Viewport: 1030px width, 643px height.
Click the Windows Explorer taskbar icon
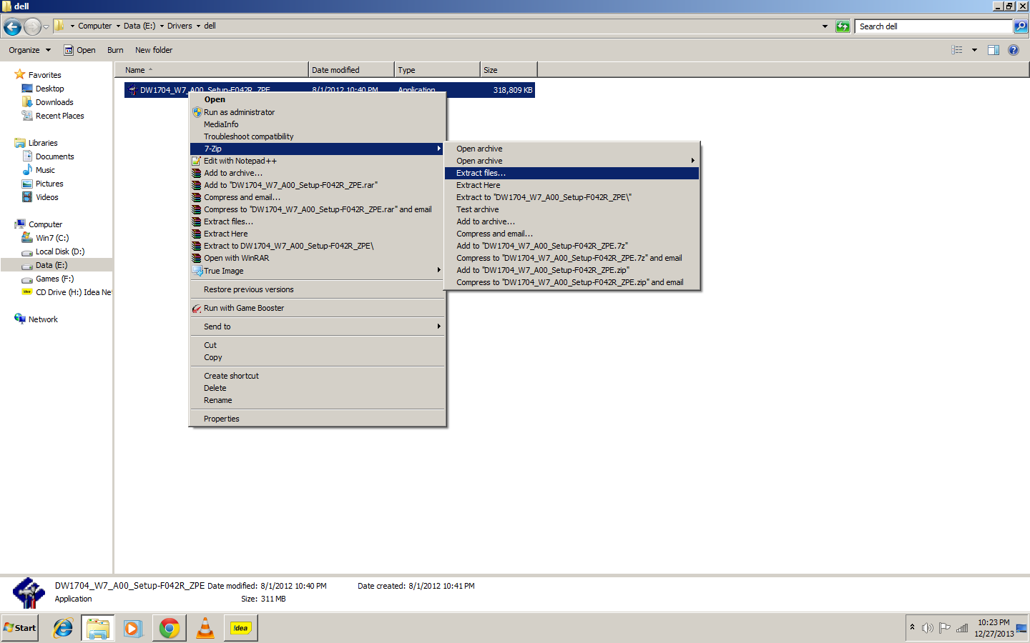click(x=98, y=628)
